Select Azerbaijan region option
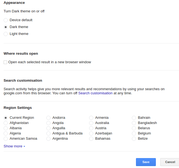This screenshot has width=179, height=168. click(x=91, y=133)
